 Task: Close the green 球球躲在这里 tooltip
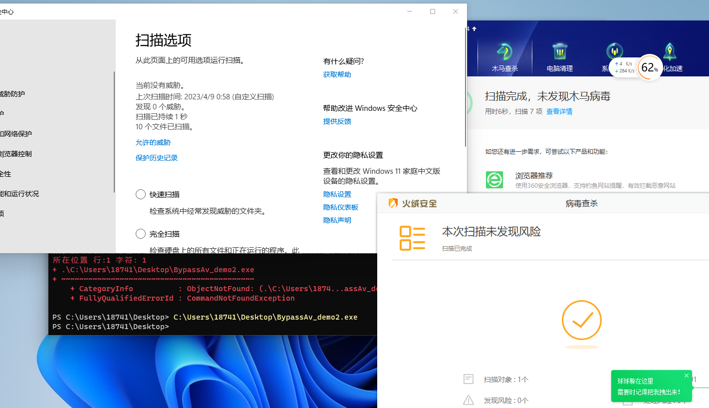[x=687, y=376]
